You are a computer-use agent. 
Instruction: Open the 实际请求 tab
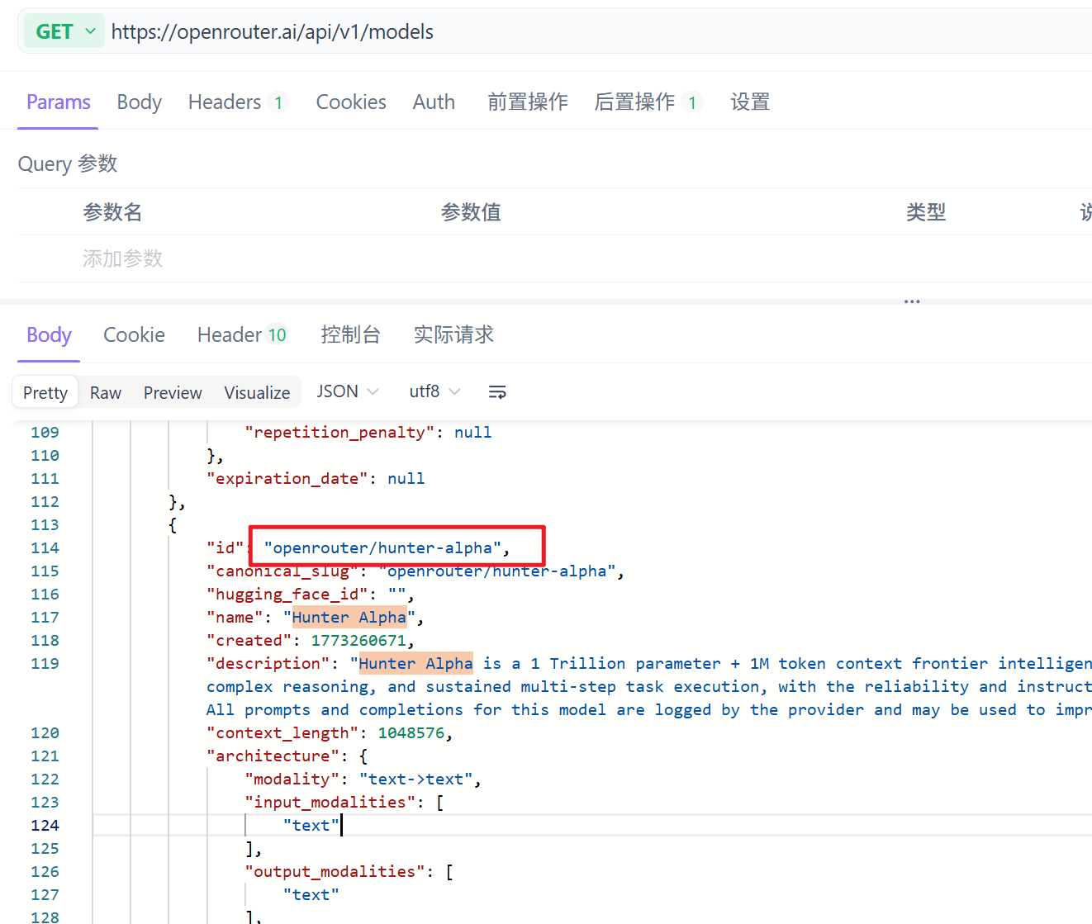[453, 335]
